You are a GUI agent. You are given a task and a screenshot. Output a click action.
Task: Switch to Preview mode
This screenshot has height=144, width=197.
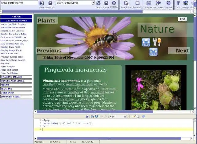pos(137,3)
